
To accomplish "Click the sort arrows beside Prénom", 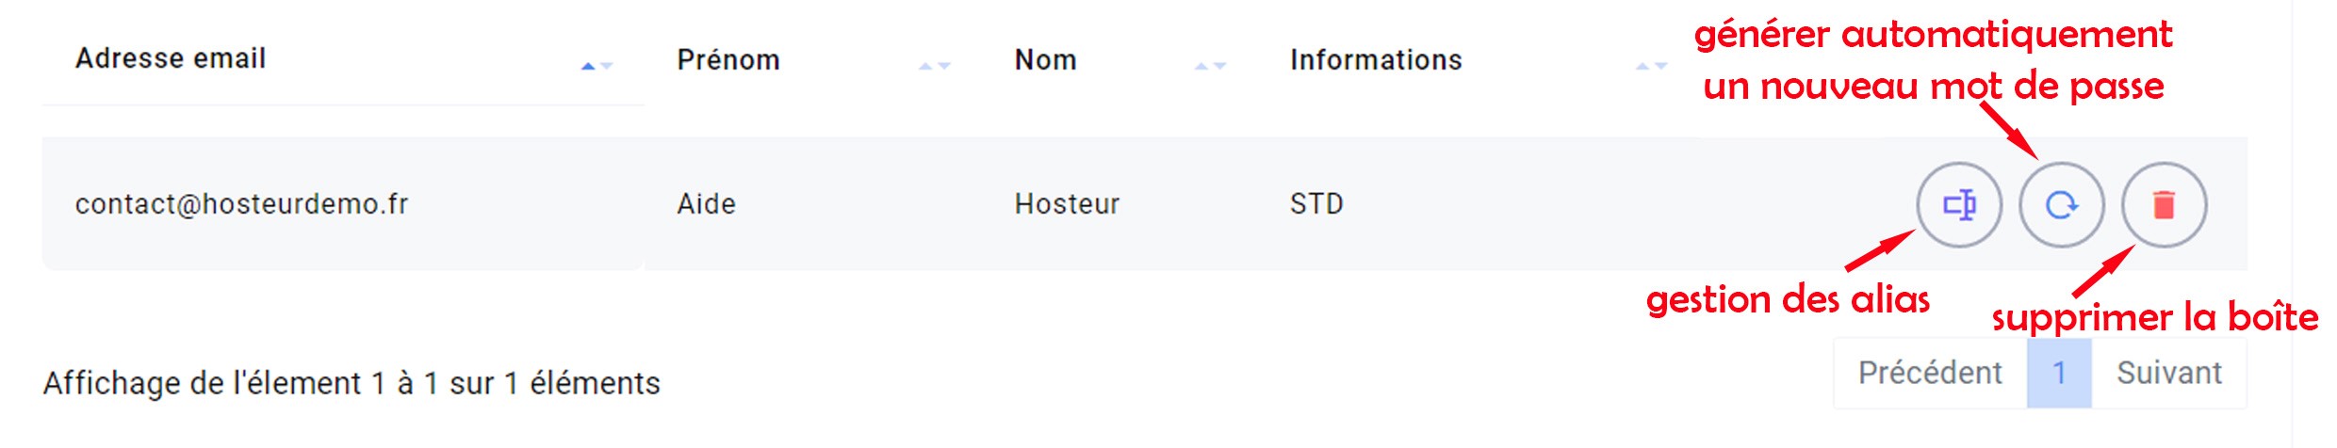I will [x=935, y=65].
